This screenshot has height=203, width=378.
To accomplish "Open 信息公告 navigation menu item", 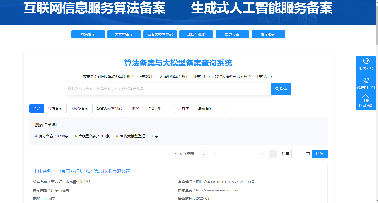I will click(x=232, y=34).
